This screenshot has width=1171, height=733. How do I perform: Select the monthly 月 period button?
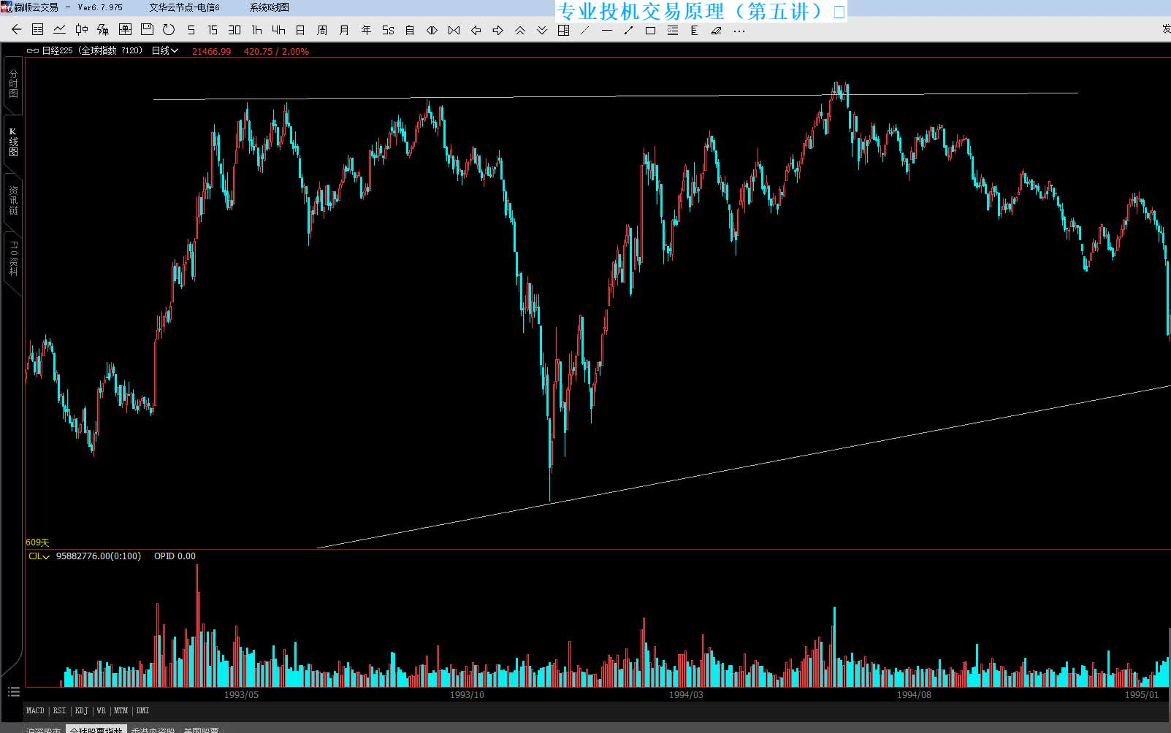click(x=344, y=30)
